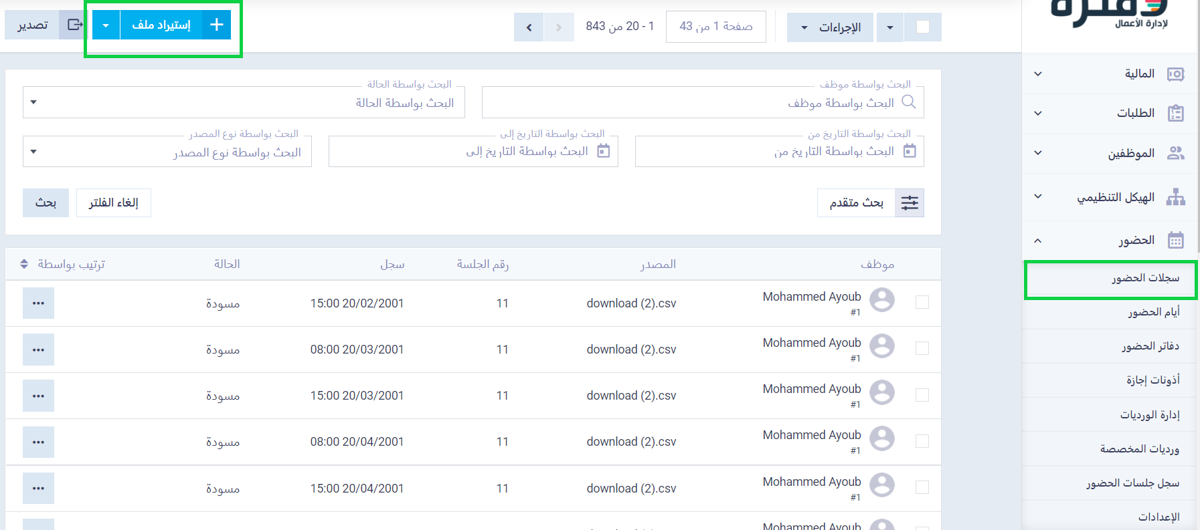The height and width of the screenshot is (530, 1200).
Task: Click avatar in row 15:00 20/03/2001
Action: point(882,392)
